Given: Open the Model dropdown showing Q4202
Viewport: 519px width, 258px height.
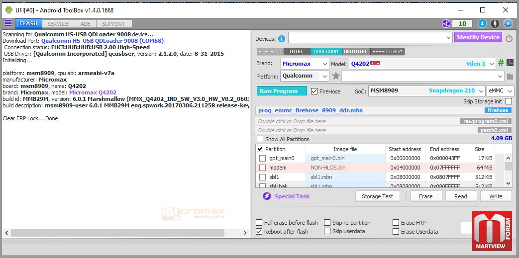Looking at the screenshot, I should click(x=422, y=64).
